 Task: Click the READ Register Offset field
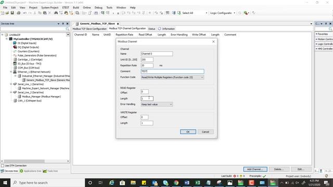[x=145, y=91]
